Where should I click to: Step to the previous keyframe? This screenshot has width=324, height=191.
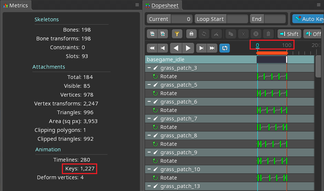[x=163, y=48]
